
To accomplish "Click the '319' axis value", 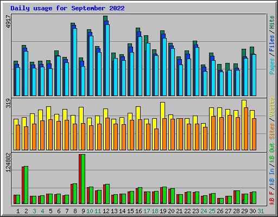I will 9,103.
